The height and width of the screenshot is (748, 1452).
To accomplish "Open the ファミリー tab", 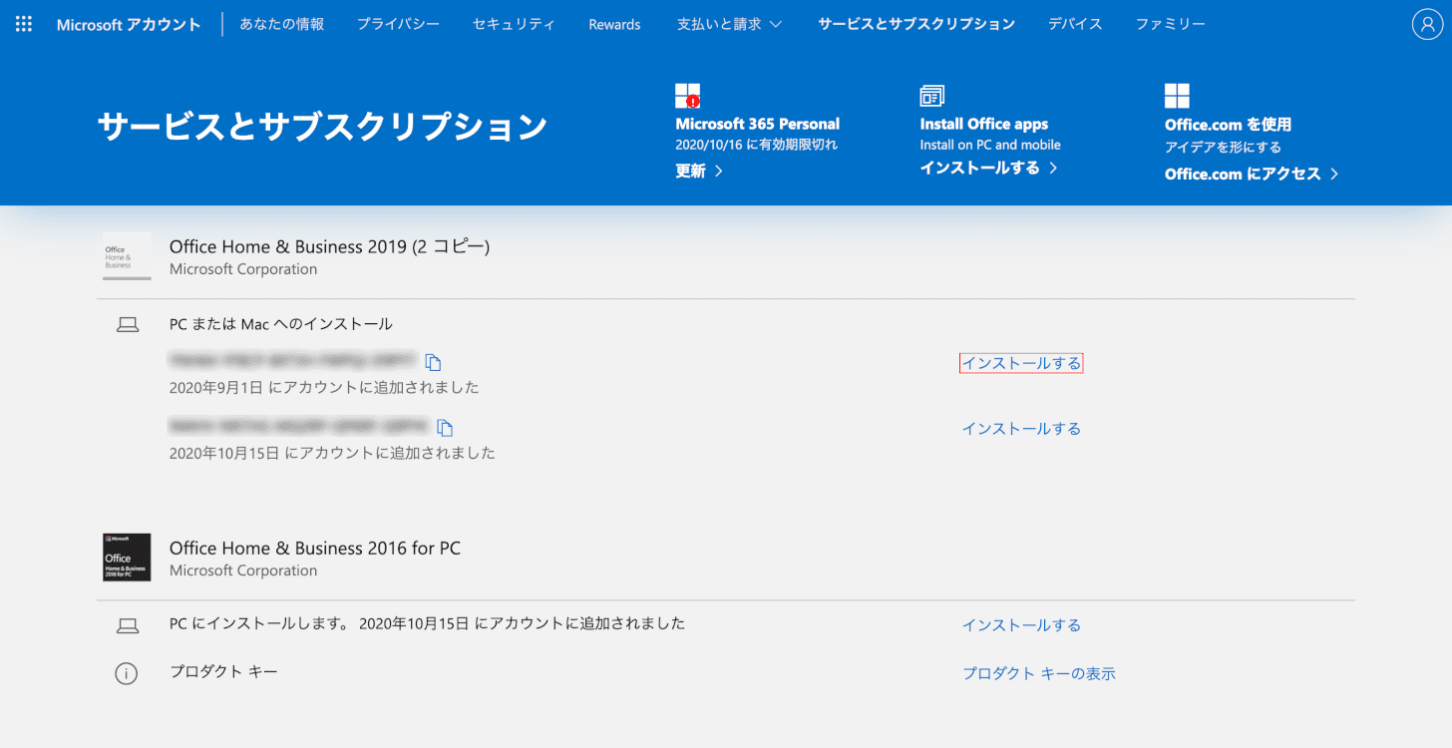I will pos(1171,24).
